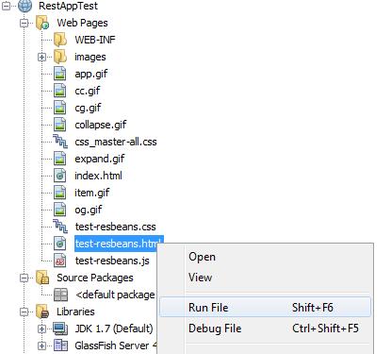Click the Web Pages folder icon
Viewport: 391px width, 354px height.
[x=42, y=23]
